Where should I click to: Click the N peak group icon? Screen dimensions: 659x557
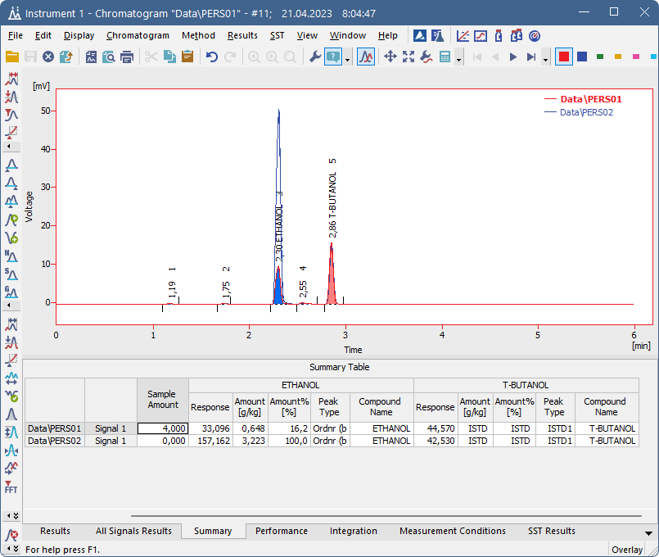(11, 256)
